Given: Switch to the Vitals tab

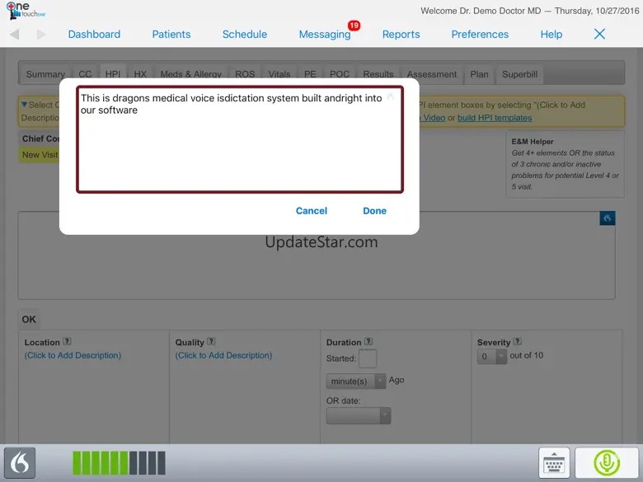Looking at the screenshot, I should 279,74.
